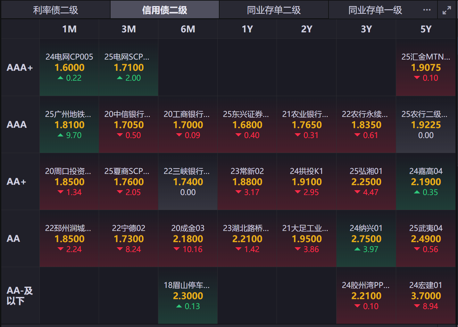The width and height of the screenshot is (458, 327).
Task: Open 22三峡银行 cell at 1.7400
Action: click(188, 182)
